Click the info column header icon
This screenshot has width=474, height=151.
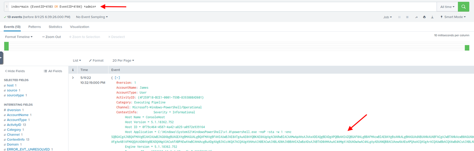coord(73,70)
